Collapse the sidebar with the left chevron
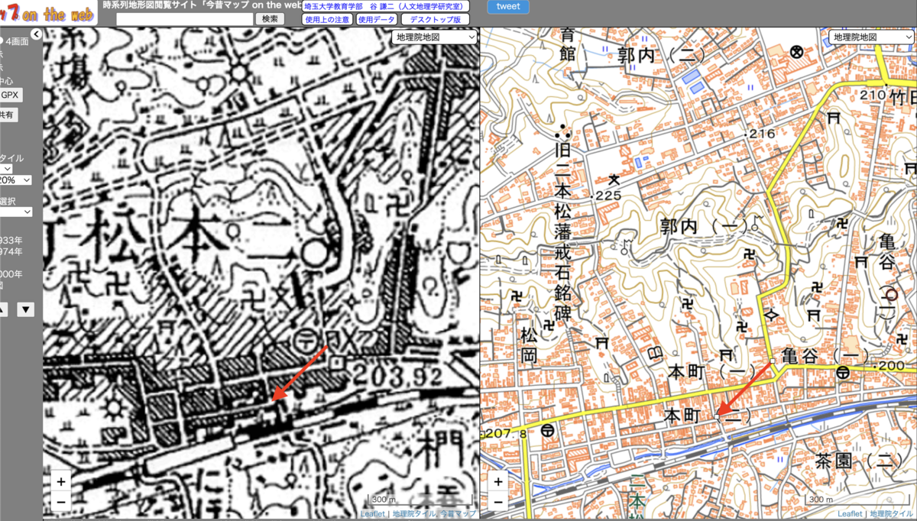Viewport: 917px width, 521px height. click(x=36, y=34)
